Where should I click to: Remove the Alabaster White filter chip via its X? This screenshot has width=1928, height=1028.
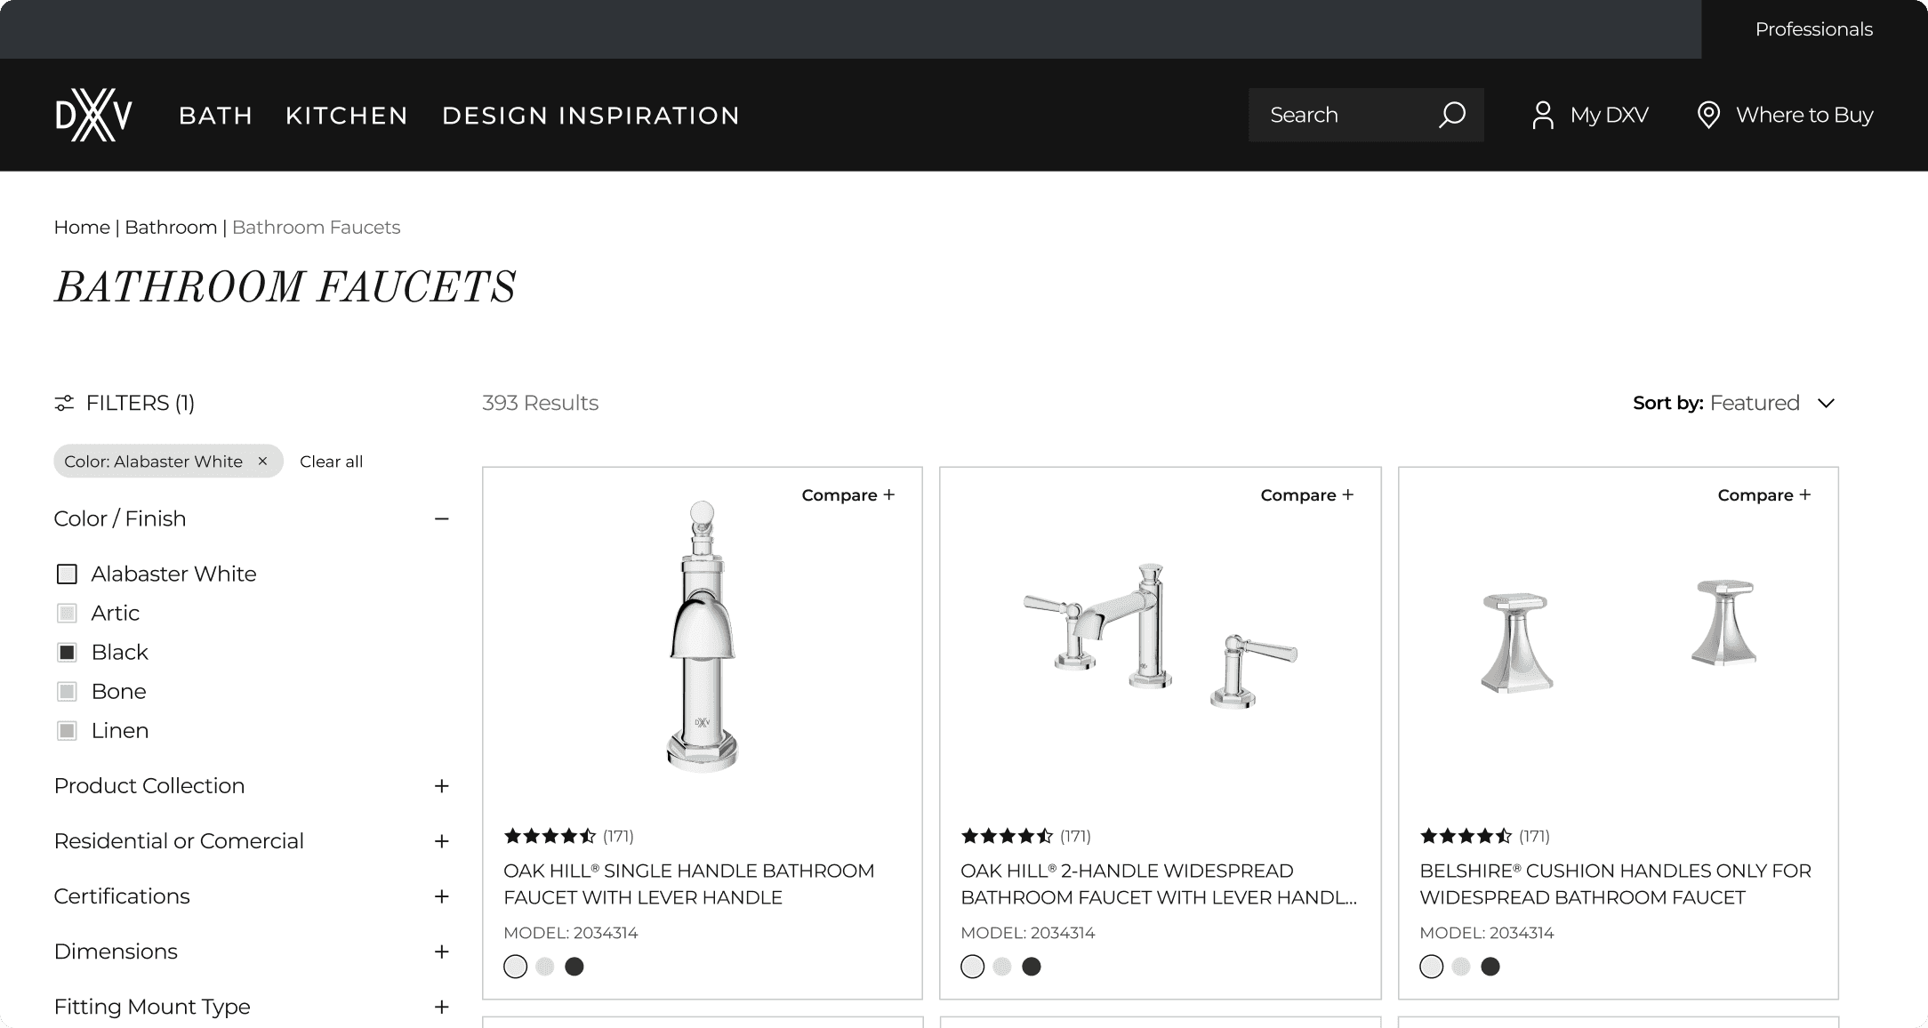coord(263,461)
